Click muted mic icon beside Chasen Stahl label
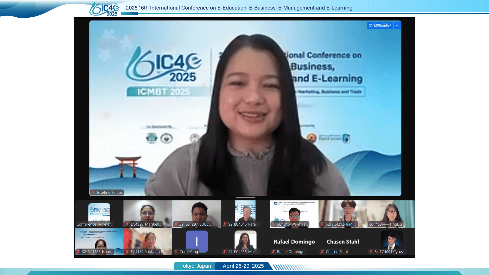This screenshot has width=489, height=275. tap(322, 252)
